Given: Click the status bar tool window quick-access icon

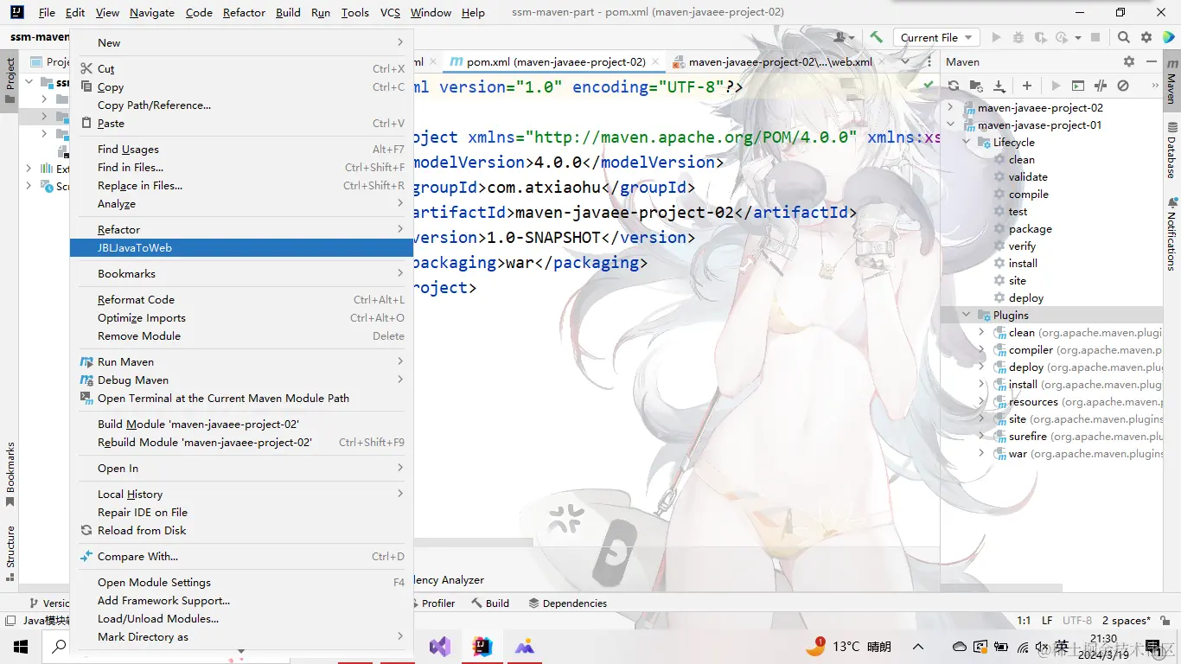Looking at the screenshot, I should coord(10,621).
